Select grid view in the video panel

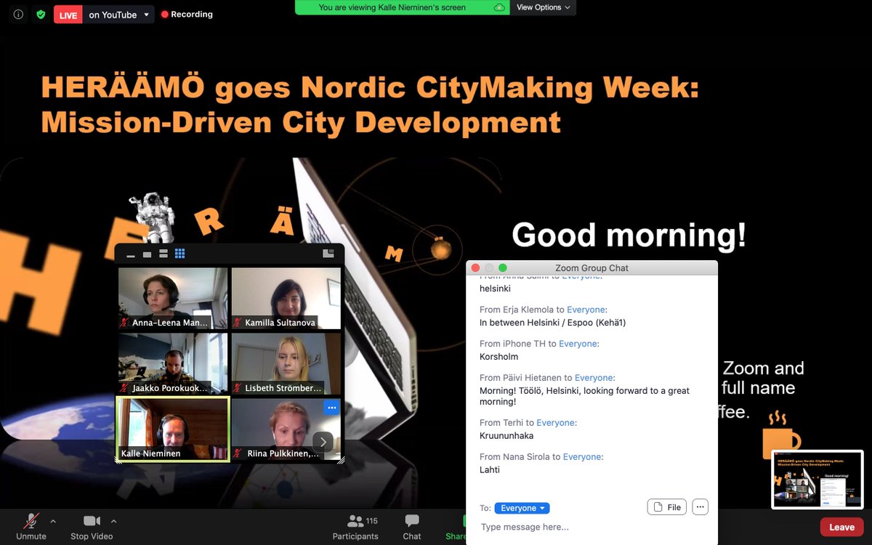click(180, 254)
